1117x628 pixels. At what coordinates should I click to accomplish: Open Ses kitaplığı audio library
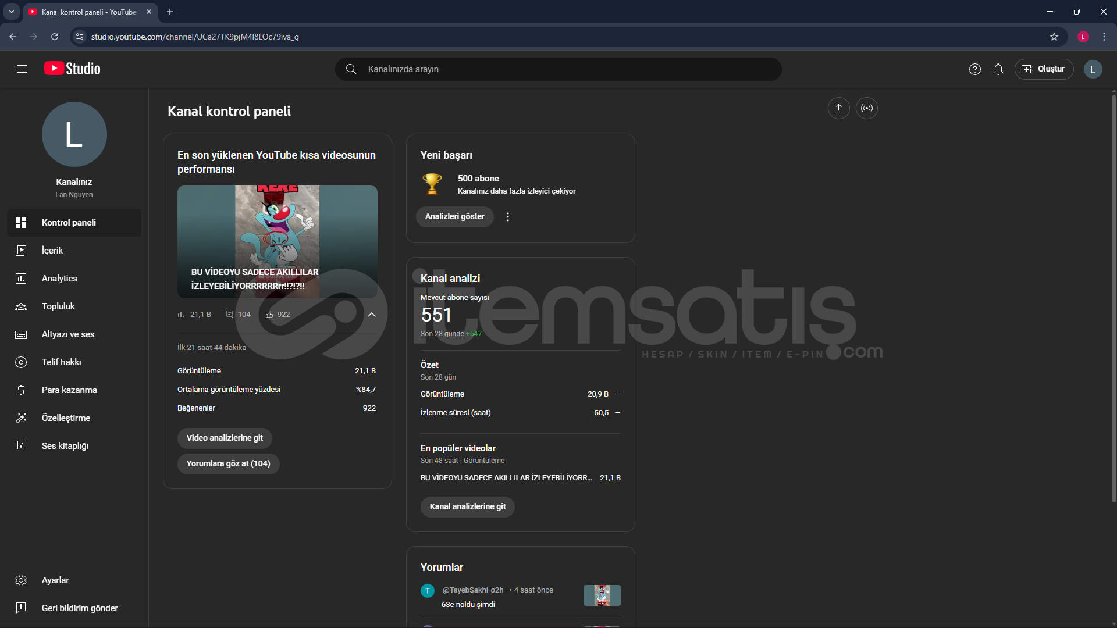[x=65, y=446]
